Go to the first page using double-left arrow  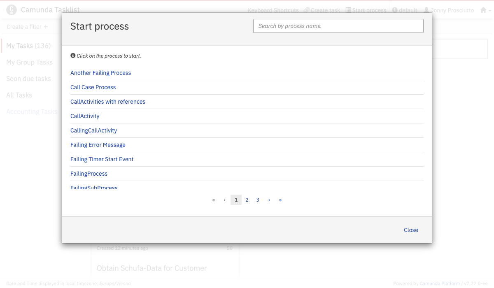[213, 200]
